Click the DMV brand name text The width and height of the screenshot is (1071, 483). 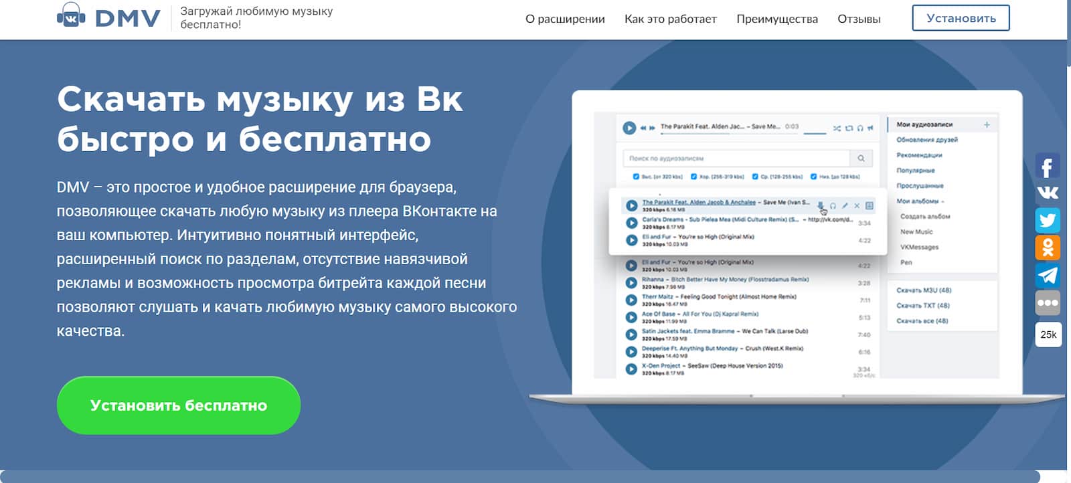128,18
